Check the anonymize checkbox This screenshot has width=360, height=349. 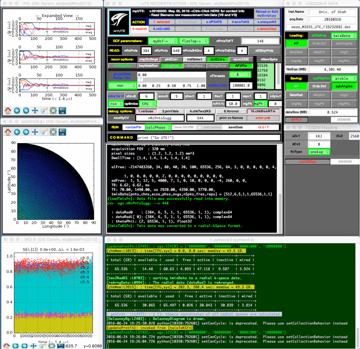coord(200,127)
